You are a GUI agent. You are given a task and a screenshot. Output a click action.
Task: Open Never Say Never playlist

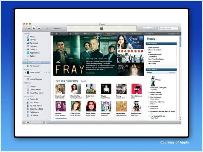coord(35,93)
